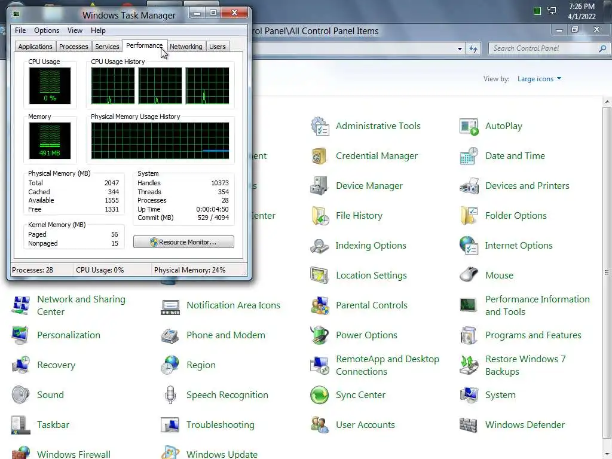Open Task Manager Options menu
612x459 pixels.
pos(47,30)
